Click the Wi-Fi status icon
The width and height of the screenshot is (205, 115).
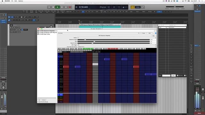[185, 1]
